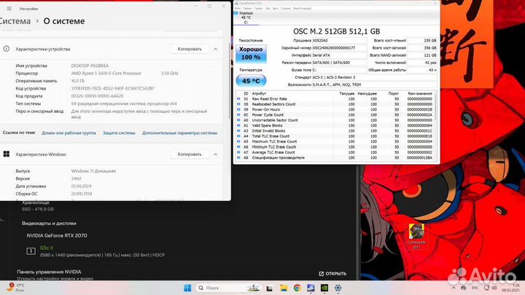525x295 pixels.
Task: Click the Settings window vertical scrollbar
Action: (x=230, y=80)
